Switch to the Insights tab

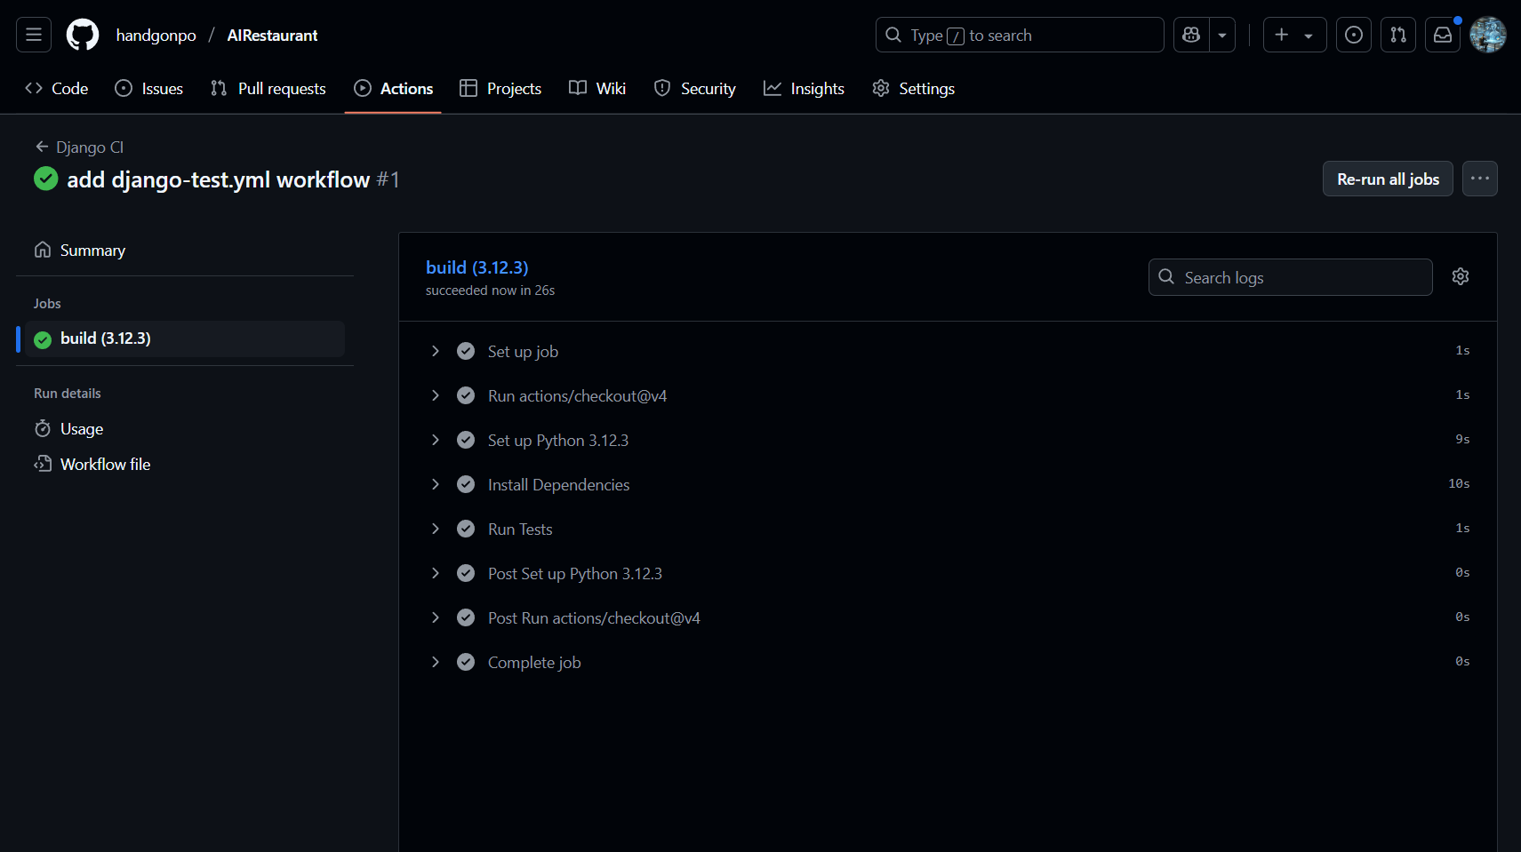(x=805, y=88)
